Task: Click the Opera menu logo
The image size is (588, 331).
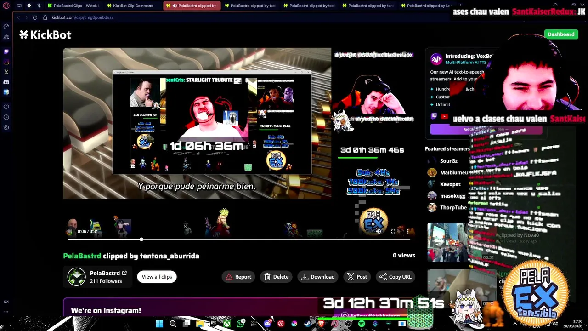Action: point(6,6)
